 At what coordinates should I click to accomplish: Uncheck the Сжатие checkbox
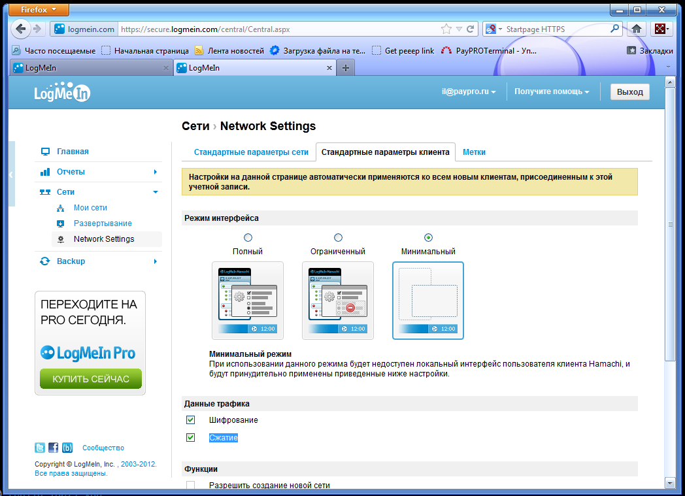pos(191,438)
